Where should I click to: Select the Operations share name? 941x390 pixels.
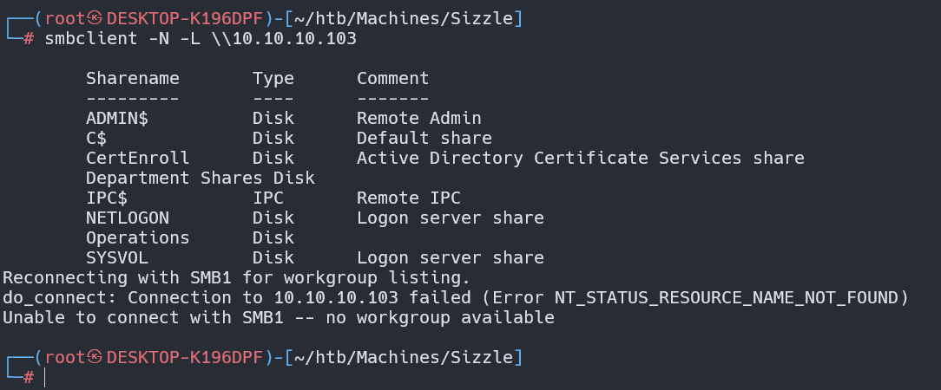click(x=137, y=237)
